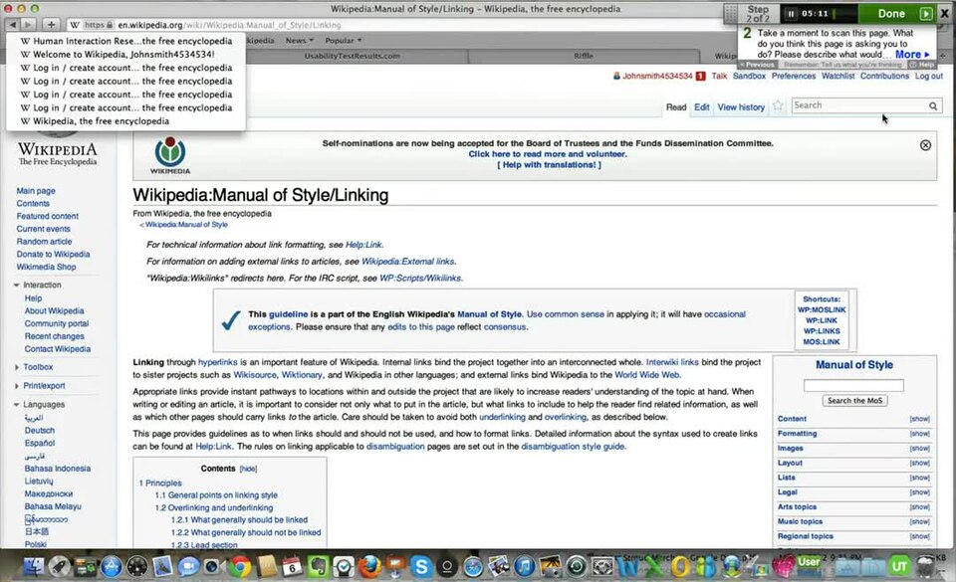Go back with the browser back arrow

coord(13,24)
